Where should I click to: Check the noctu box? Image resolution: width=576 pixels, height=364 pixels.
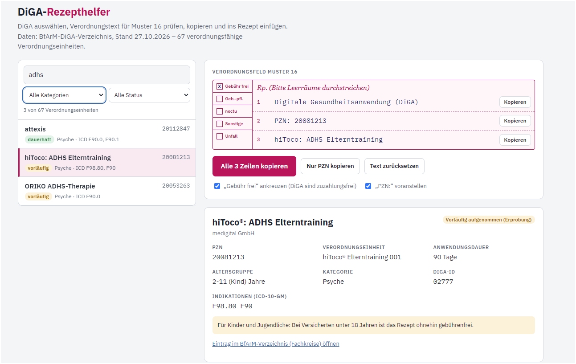tap(220, 111)
